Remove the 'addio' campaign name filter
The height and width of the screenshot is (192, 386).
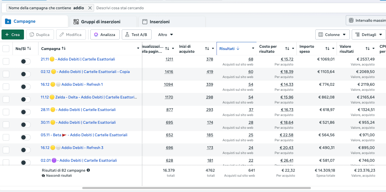(90, 8)
